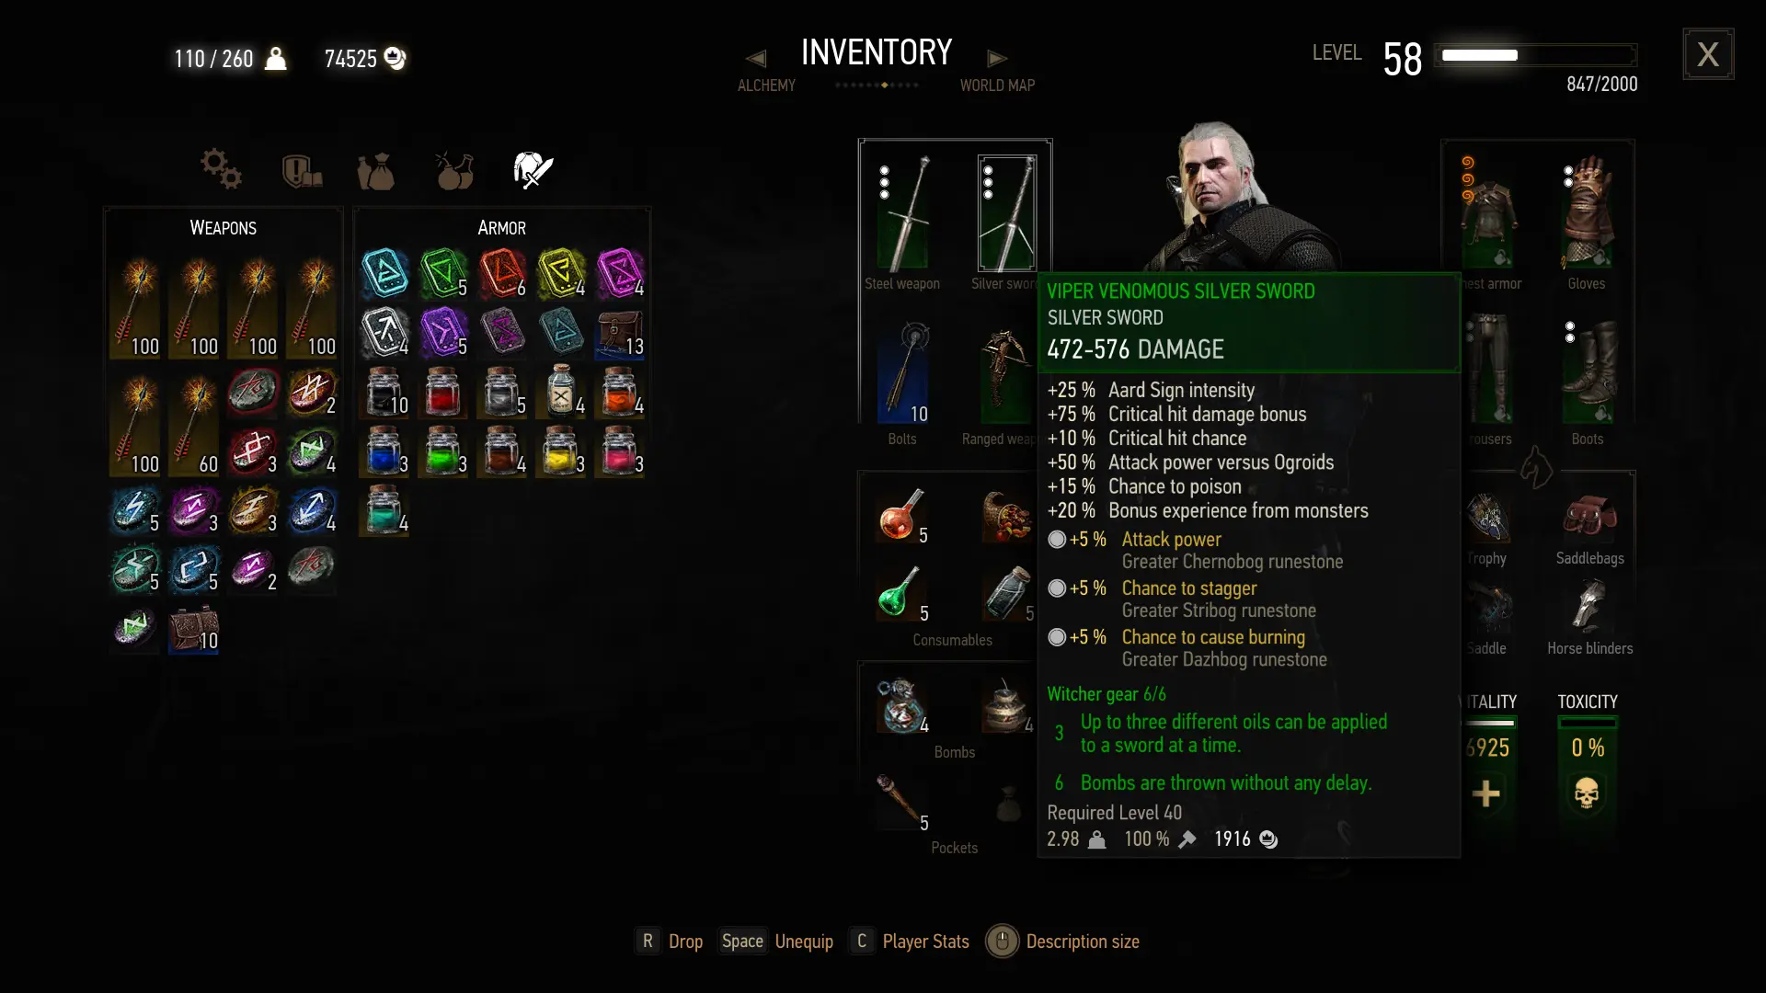Click the vitality plus button

click(x=1486, y=793)
